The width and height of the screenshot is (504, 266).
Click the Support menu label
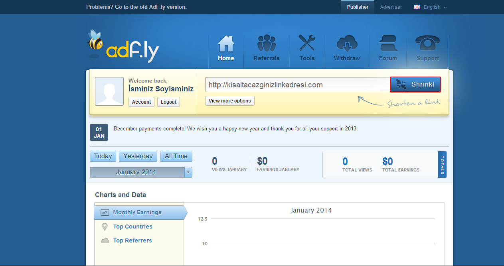[x=427, y=58]
